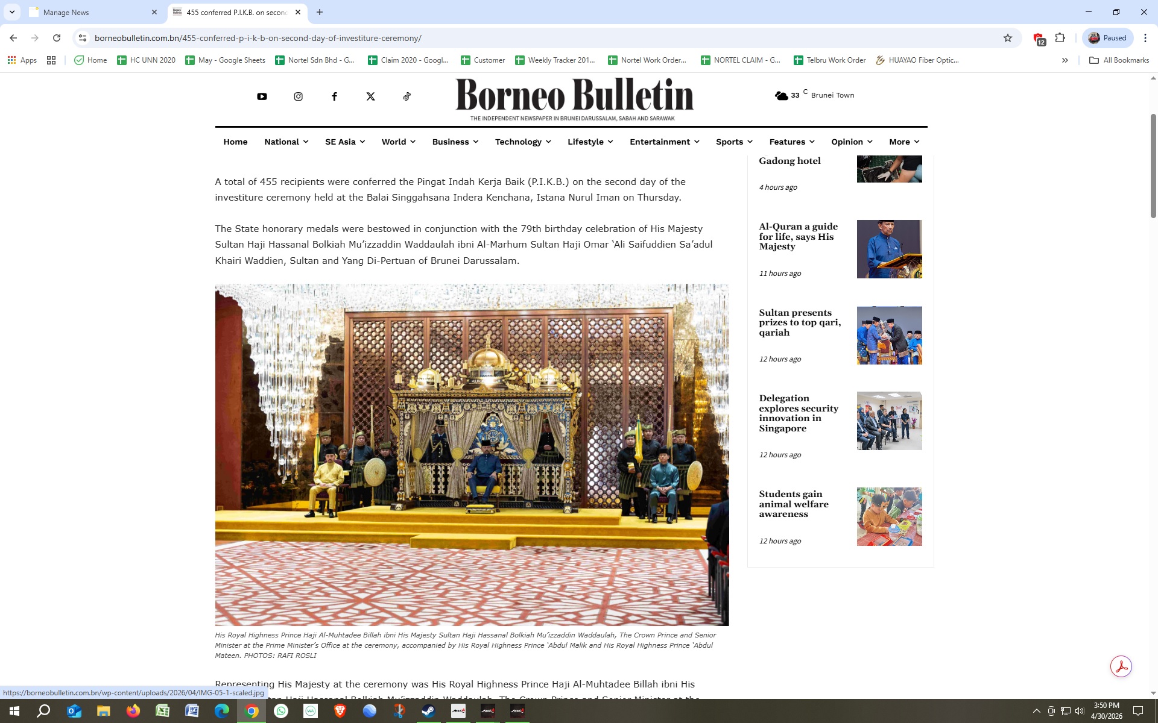
Task: Open the TikTok social icon
Action: (x=407, y=96)
